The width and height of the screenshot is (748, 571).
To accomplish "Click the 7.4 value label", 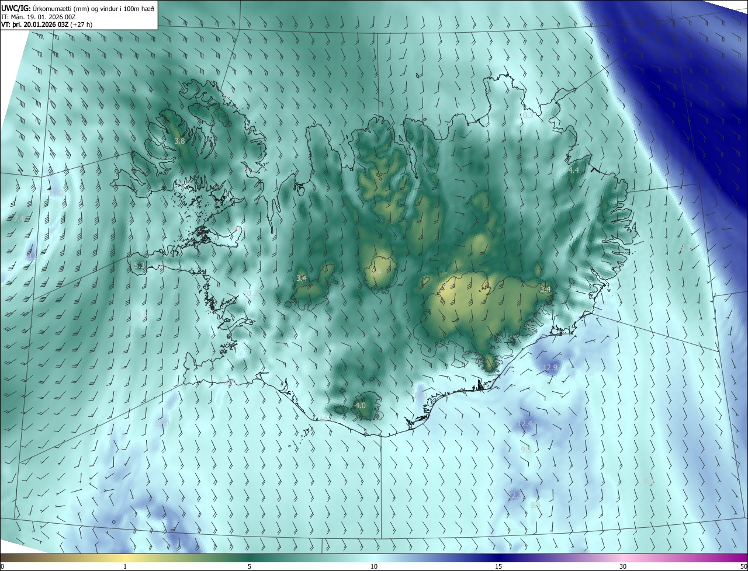I will pos(18,218).
